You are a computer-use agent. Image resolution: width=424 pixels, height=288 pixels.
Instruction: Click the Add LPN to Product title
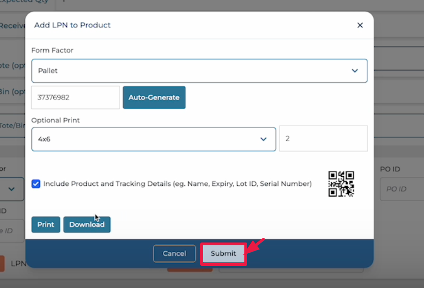click(x=72, y=25)
